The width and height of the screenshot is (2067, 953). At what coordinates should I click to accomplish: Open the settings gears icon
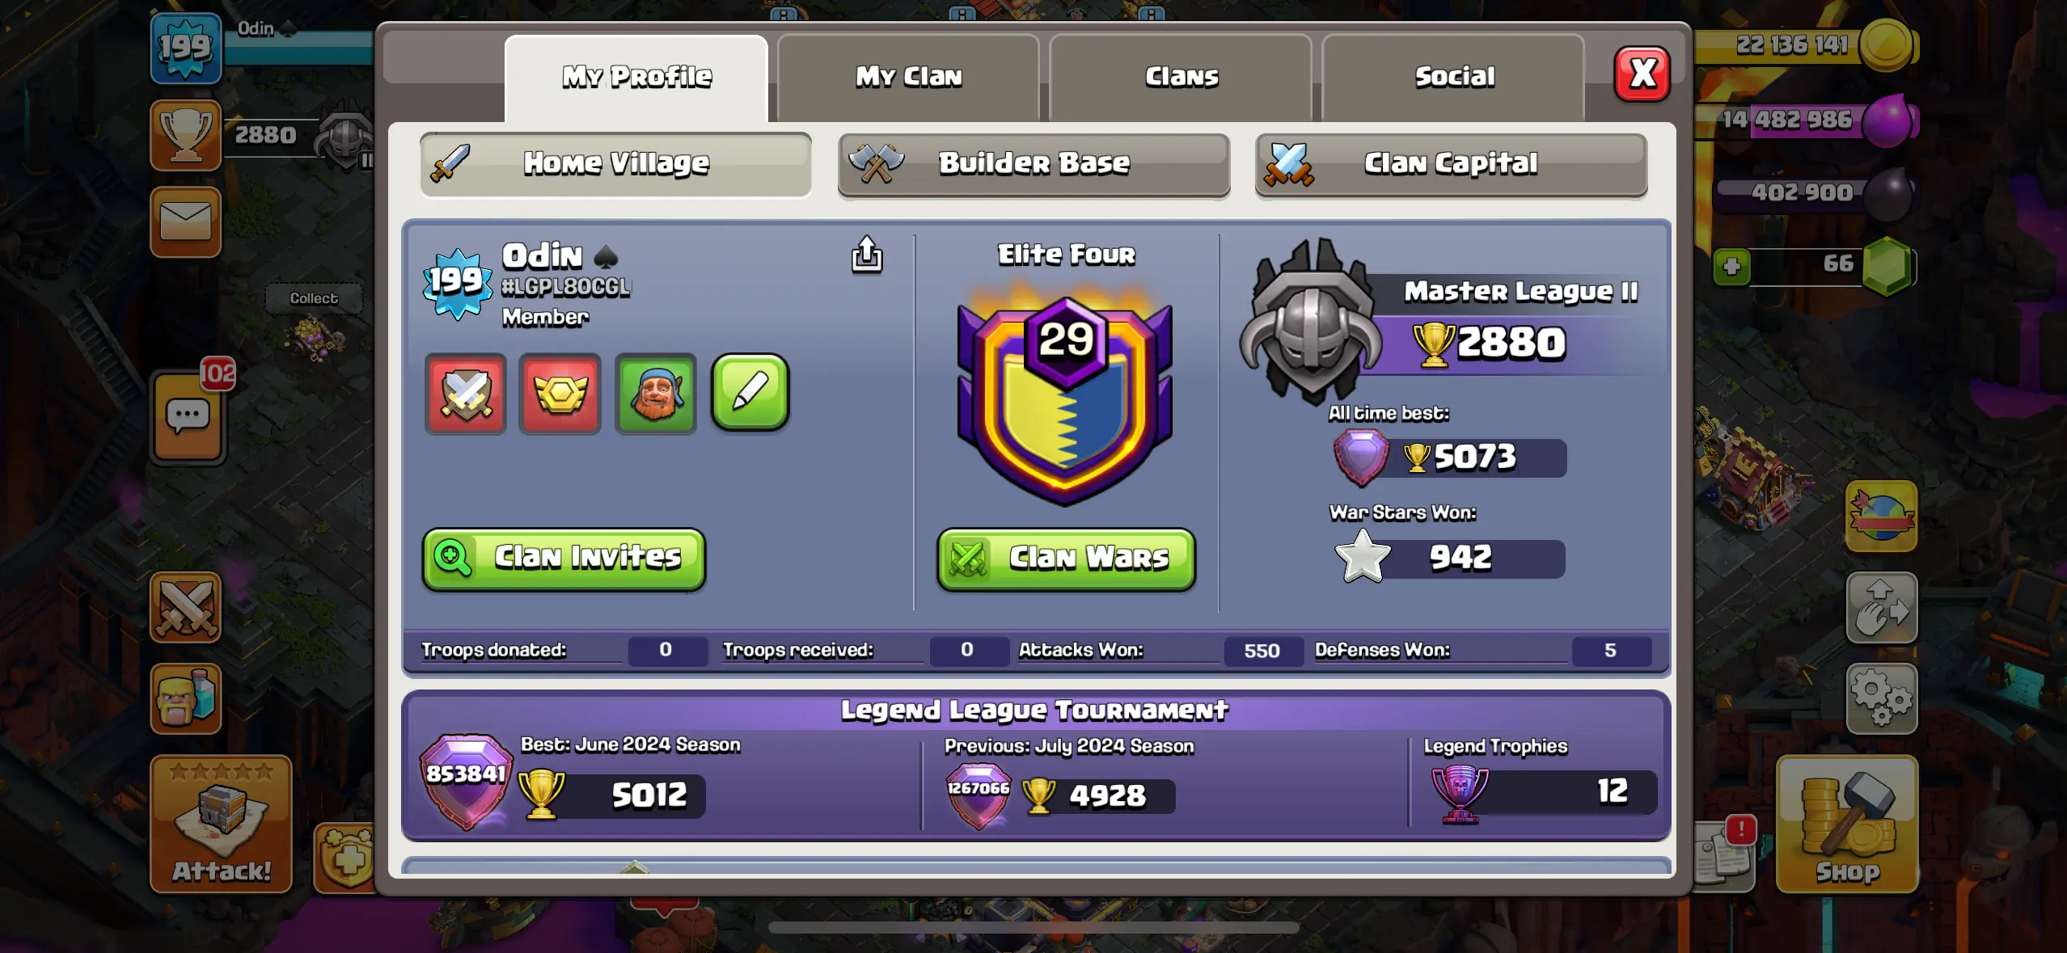1881,698
